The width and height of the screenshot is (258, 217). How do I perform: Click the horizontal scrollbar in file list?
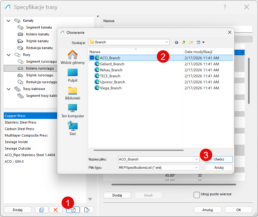point(138,150)
